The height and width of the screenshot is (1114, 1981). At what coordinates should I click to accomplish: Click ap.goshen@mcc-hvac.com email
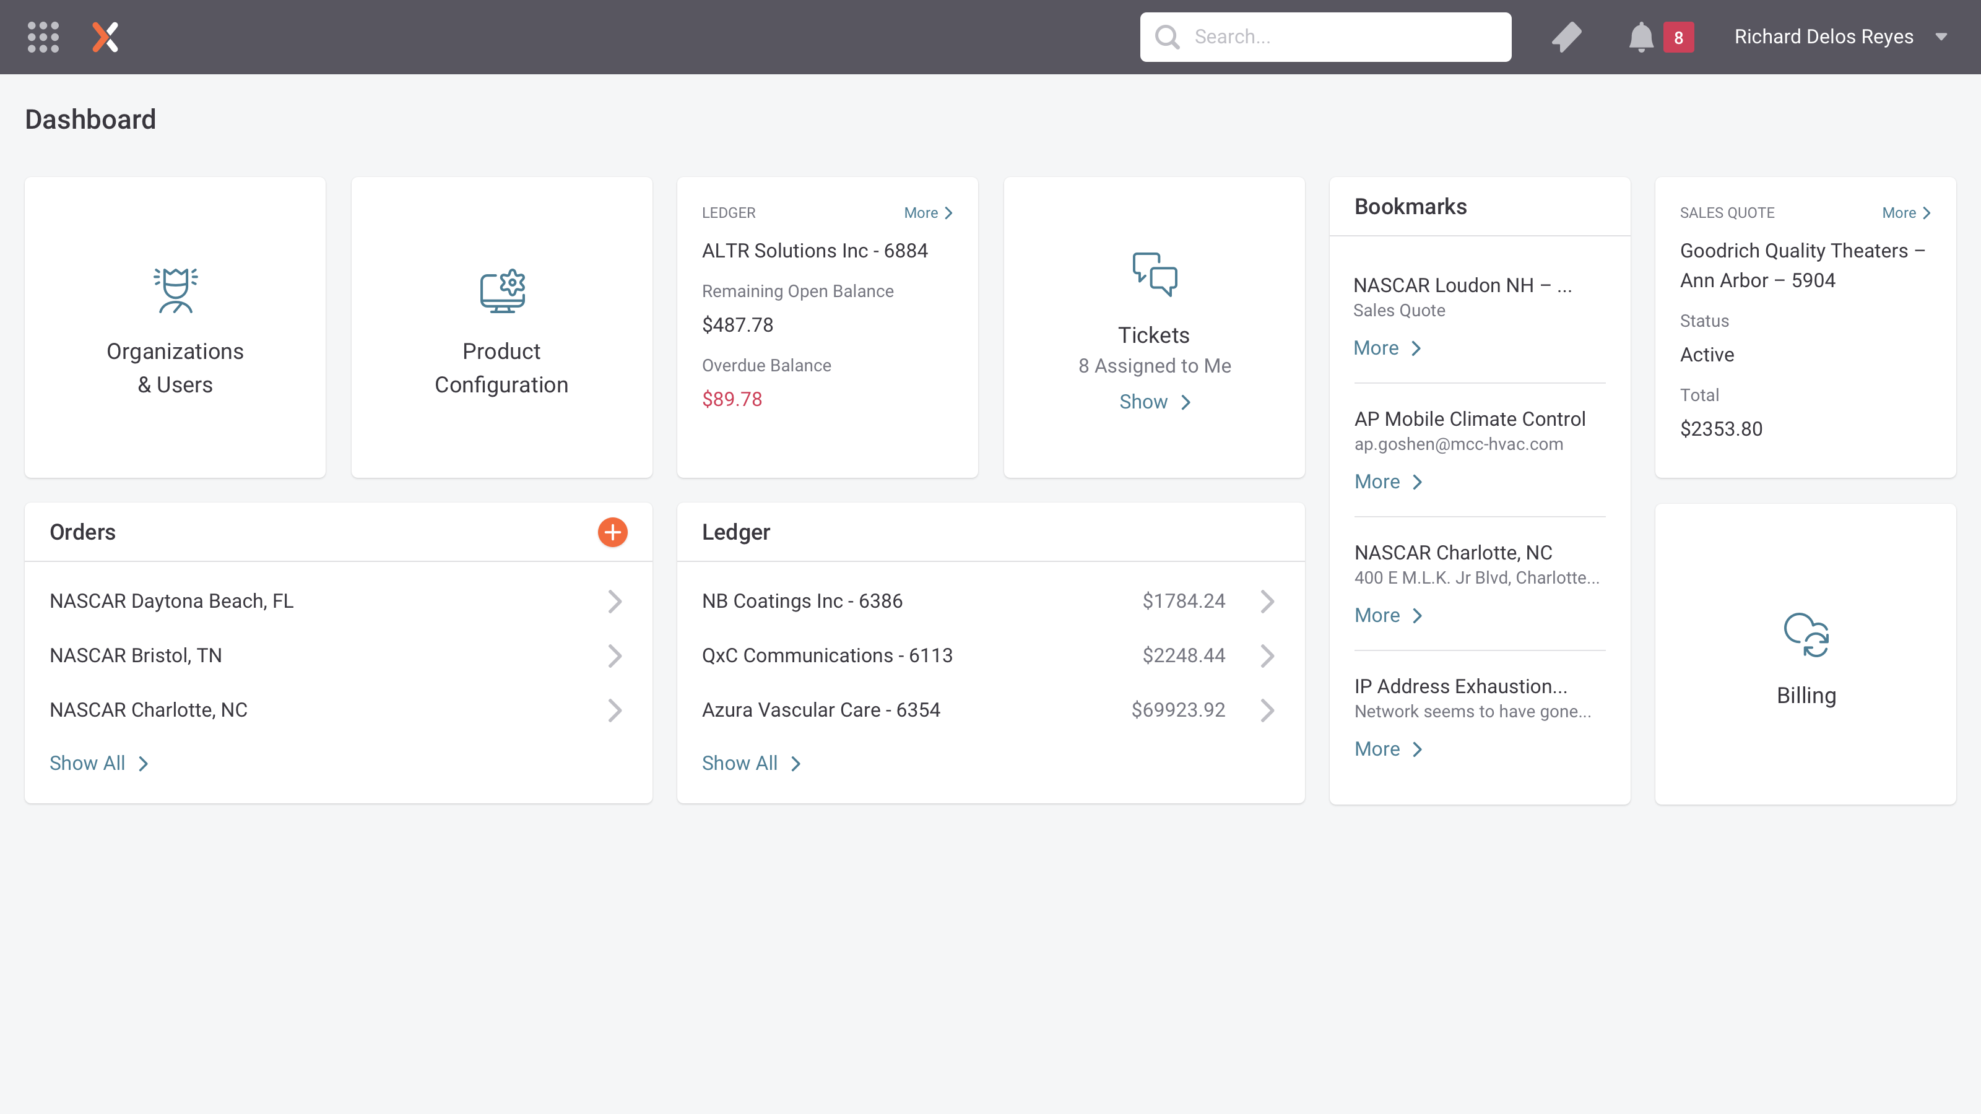1458,444
